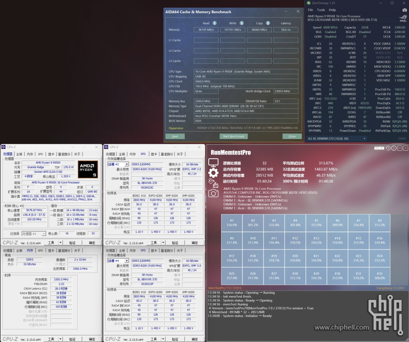This screenshot has width=409, height=342.
Task: Click the Memory Read value 96195 MB/s field
Action: 206,30
